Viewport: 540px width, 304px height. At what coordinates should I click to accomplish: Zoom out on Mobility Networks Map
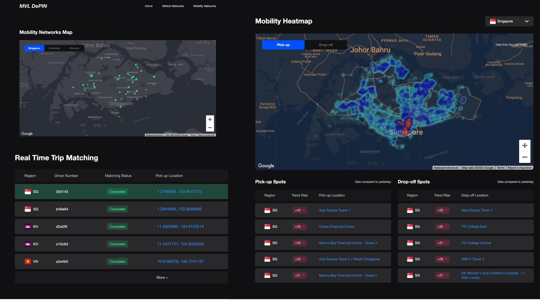click(x=210, y=128)
